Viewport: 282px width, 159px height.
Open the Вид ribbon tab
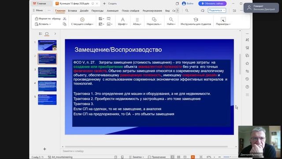coord(167,11)
